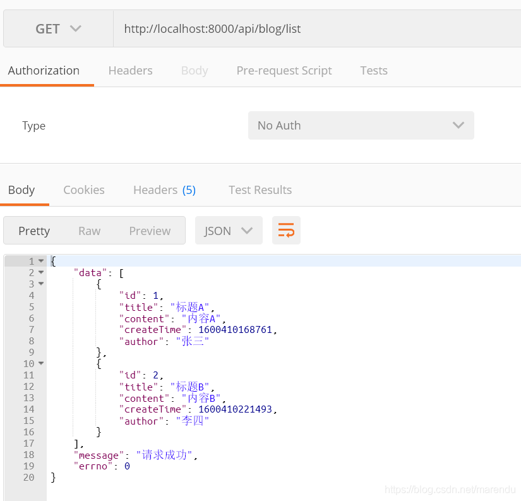Toggle the orange wrap lines icon
The width and height of the screenshot is (521, 501).
coord(286,231)
